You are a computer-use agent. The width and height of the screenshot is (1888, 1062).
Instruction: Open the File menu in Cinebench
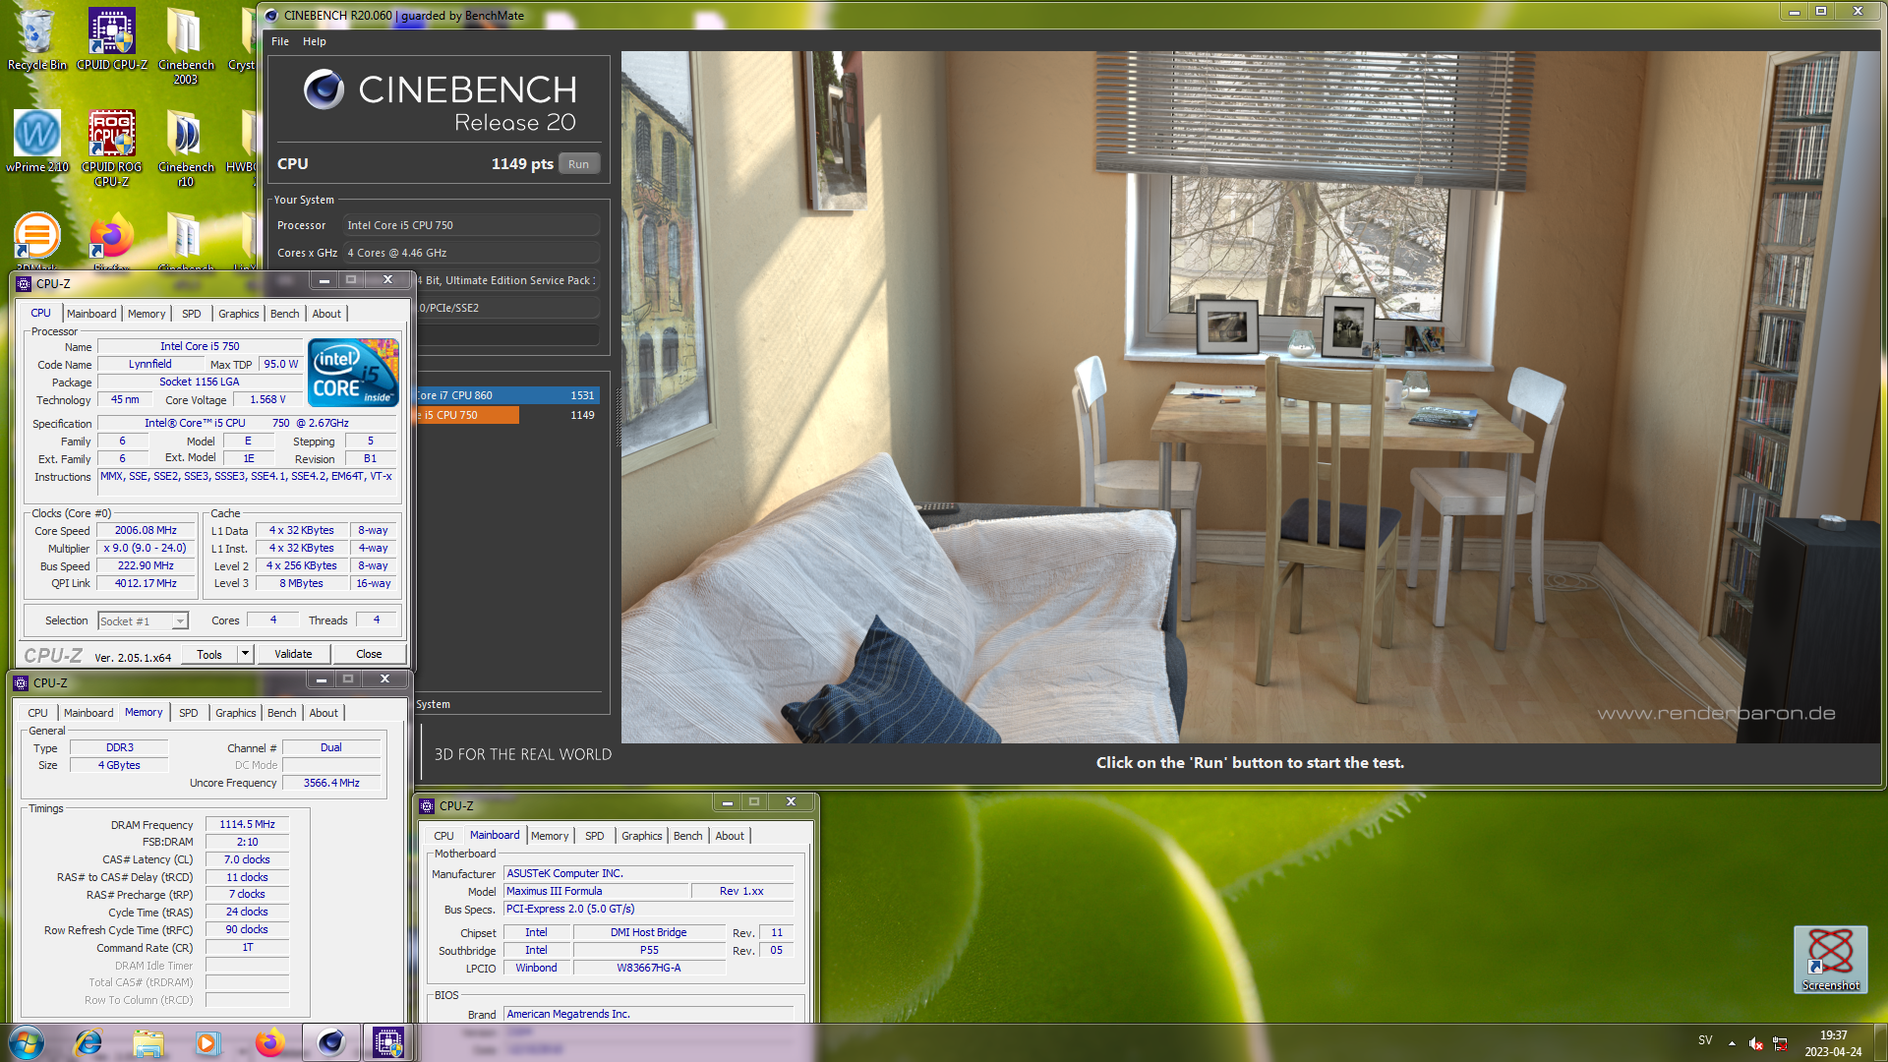pyautogui.click(x=280, y=41)
